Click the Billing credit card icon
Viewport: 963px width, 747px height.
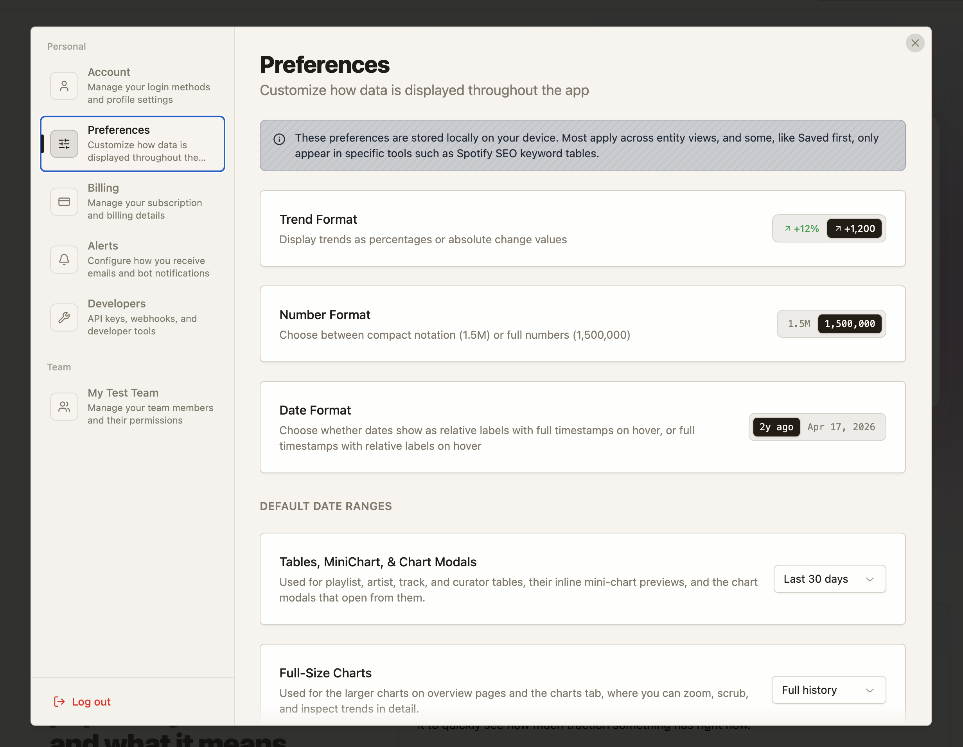pos(64,201)
